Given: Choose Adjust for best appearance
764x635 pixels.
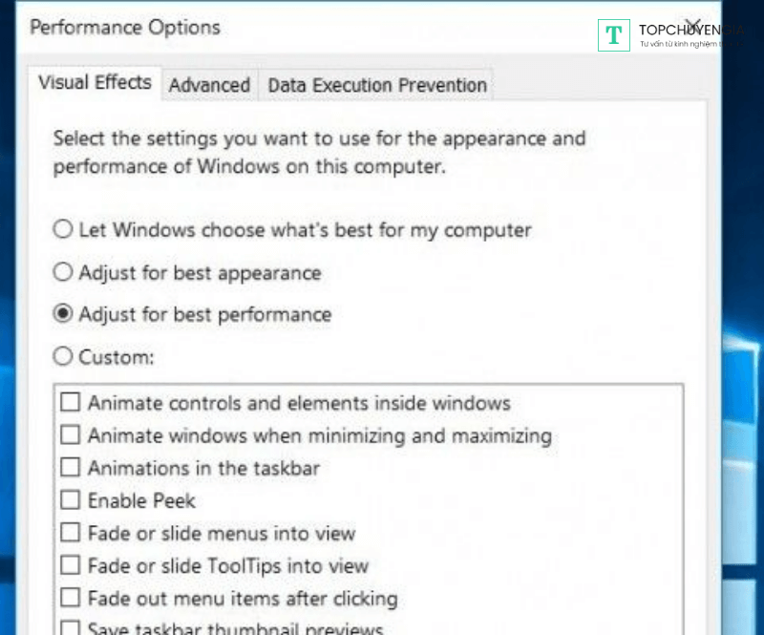Looking at the screenshot, I should click(x=63, y=273).
